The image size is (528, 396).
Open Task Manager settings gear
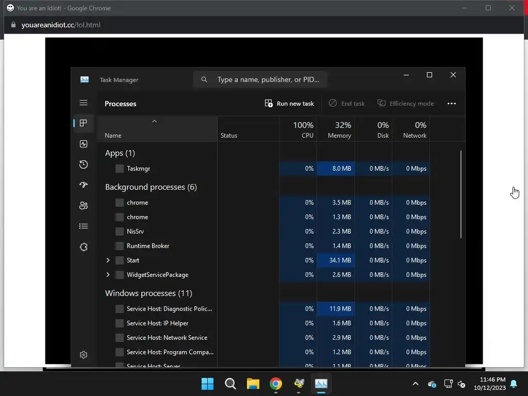pyautogui.click(x=84, y=355)
